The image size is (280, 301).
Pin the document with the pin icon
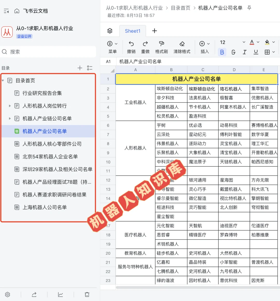(x=249, y=8)
